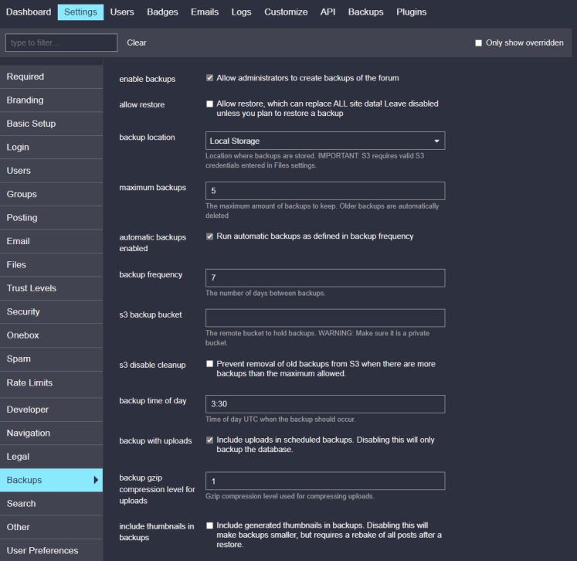Open the backup location dropdown
Viewport: 577px width, 561px height.
pos(325,141)
